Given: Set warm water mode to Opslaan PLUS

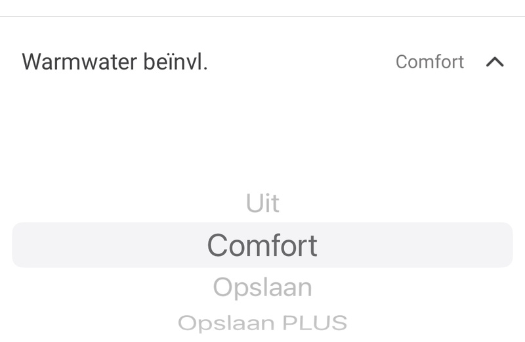Looking at the screenshot, I should click(x=262, y=323).
